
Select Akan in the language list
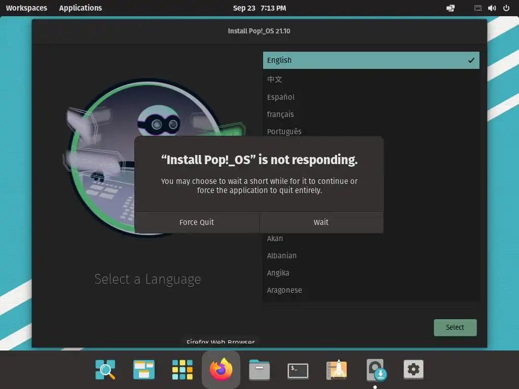click(371, 239)
